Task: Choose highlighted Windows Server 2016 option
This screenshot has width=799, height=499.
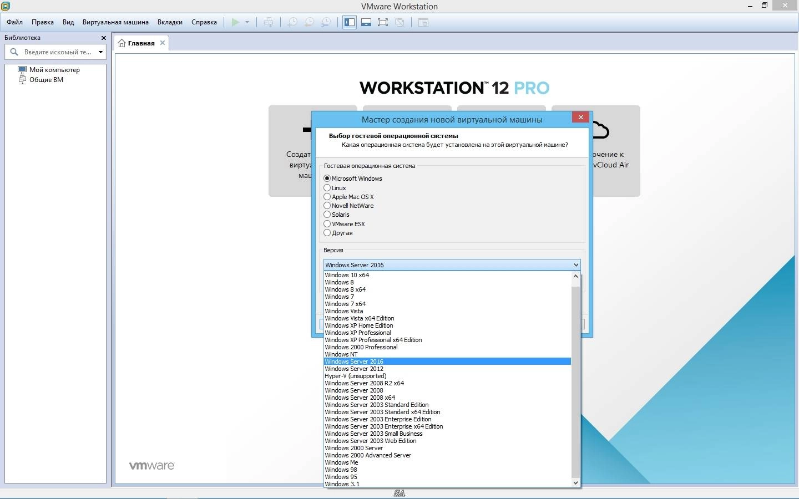Action: coord(447,361)
